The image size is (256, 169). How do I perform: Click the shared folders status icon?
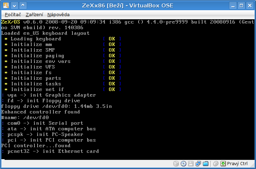206,164
